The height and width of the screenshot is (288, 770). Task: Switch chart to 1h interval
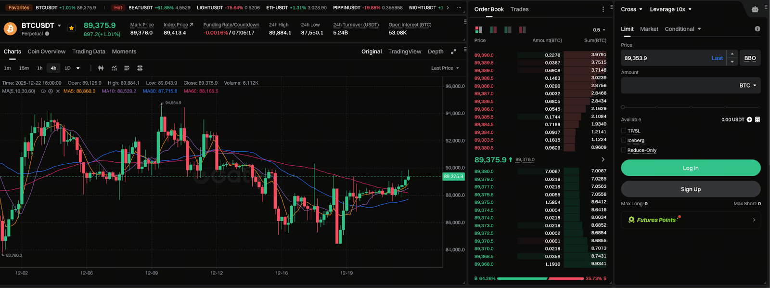pos(40,68)
